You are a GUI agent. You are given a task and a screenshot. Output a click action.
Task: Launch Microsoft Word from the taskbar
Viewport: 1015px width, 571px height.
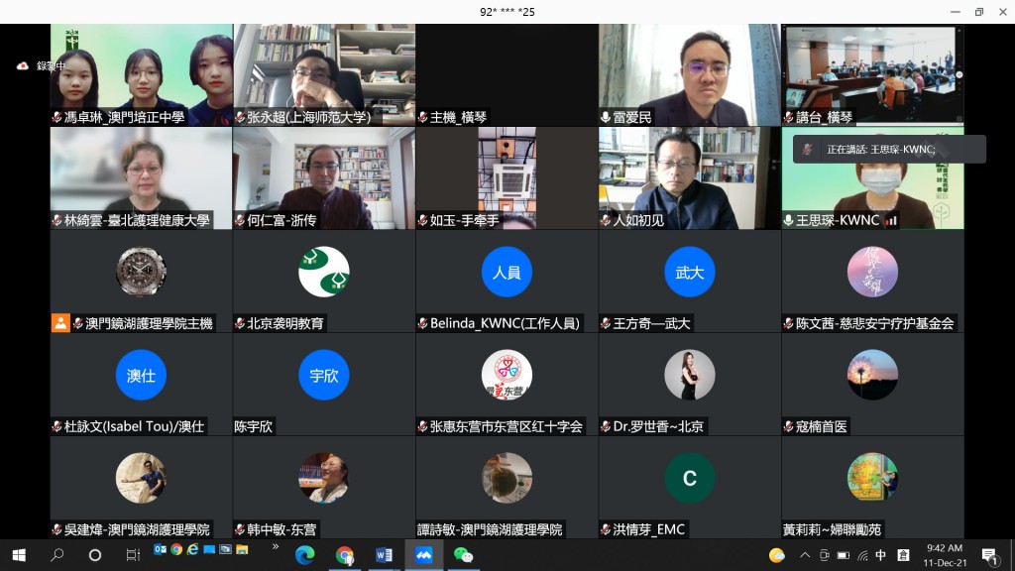(384, 555)
